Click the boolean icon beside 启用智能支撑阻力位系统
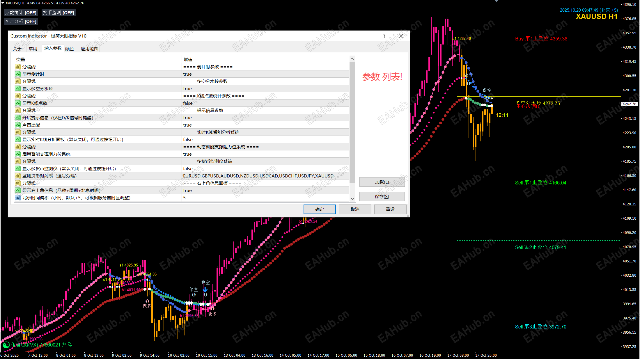The height and width of the screenshot is (359, 640). (x=18, y=154)
